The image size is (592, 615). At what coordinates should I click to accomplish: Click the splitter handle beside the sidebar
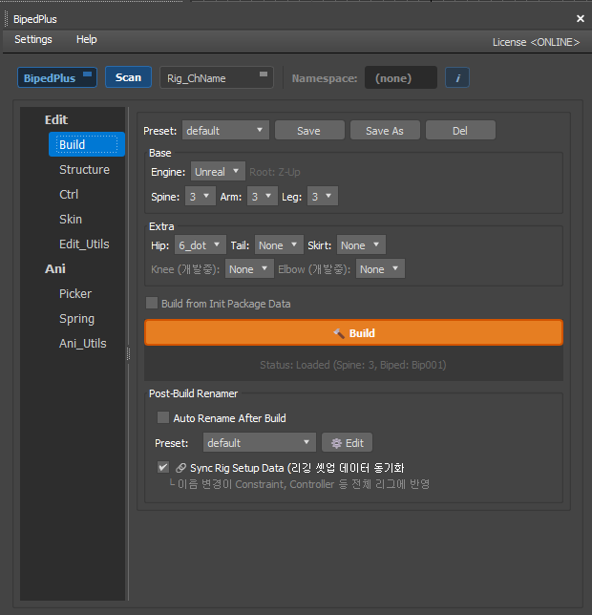coord(128,354)
